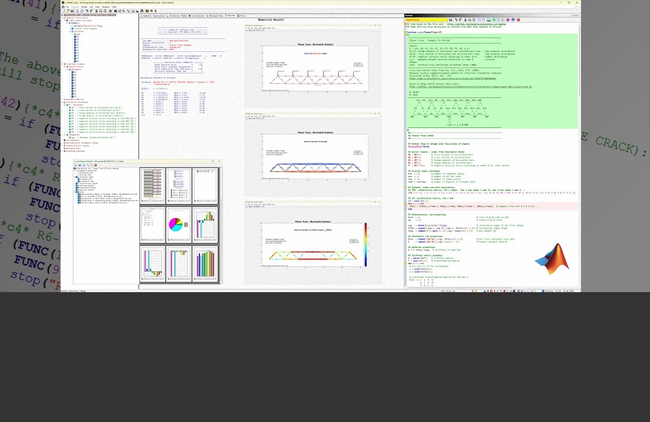Toggle the first code fold marker in Matlab editor
The width and height of the screenshot is (650, 422).
[406, 24]
